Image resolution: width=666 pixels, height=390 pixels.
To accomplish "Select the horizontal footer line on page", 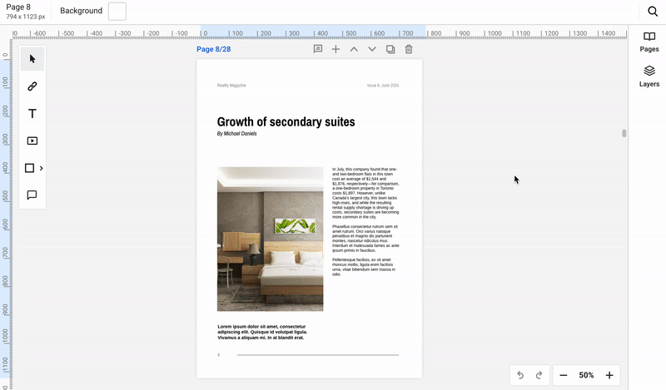I will pyautogui.click(x=318, y=355).
